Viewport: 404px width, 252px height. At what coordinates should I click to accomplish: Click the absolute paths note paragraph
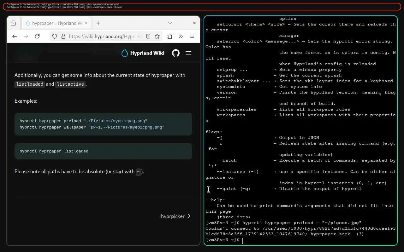[x=79, y=172]
